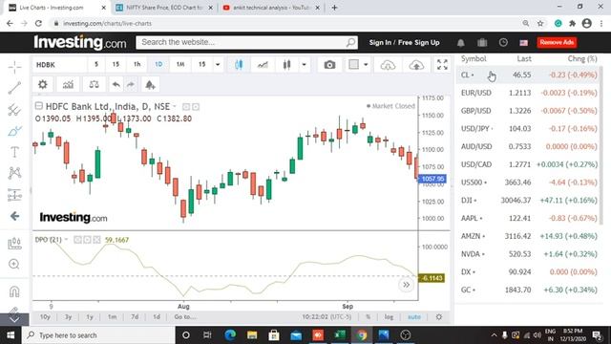
Task: Click the back arrow in left toolbar
Action: point(15,216)
